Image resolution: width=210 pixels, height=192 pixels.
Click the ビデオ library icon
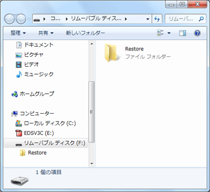click(x=18, y=65)
